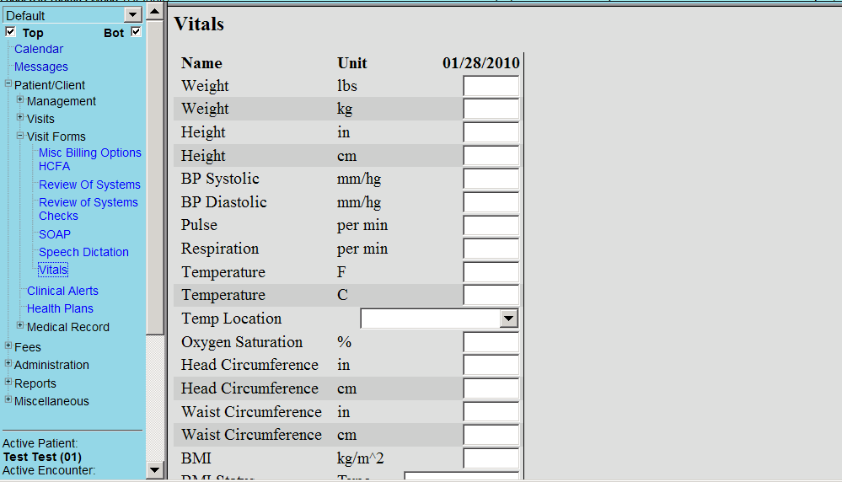Click the Head Circumference cm input field
Image resolution: width=842 pixels, height=482 pixels.
[x=491, y=388]
